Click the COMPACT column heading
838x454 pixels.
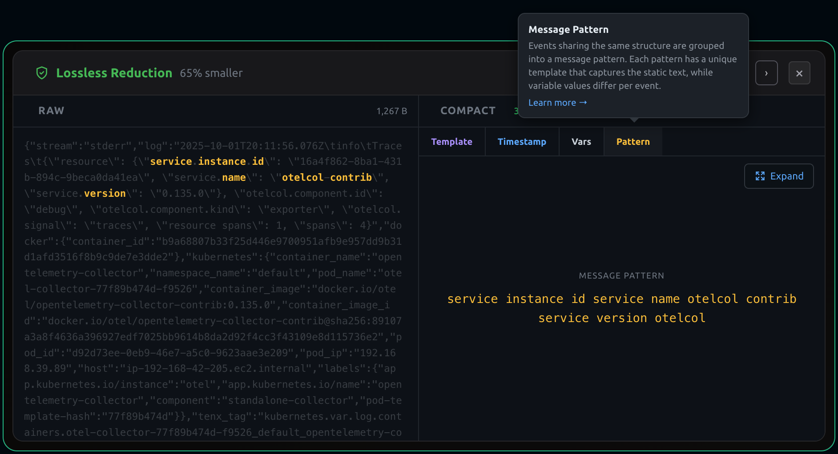[467, 111]
